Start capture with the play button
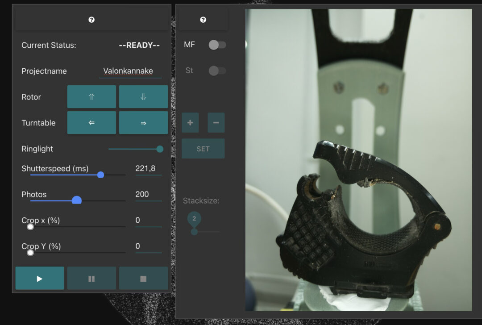Viewport: 482px width, 325px height. pos(40,279)
